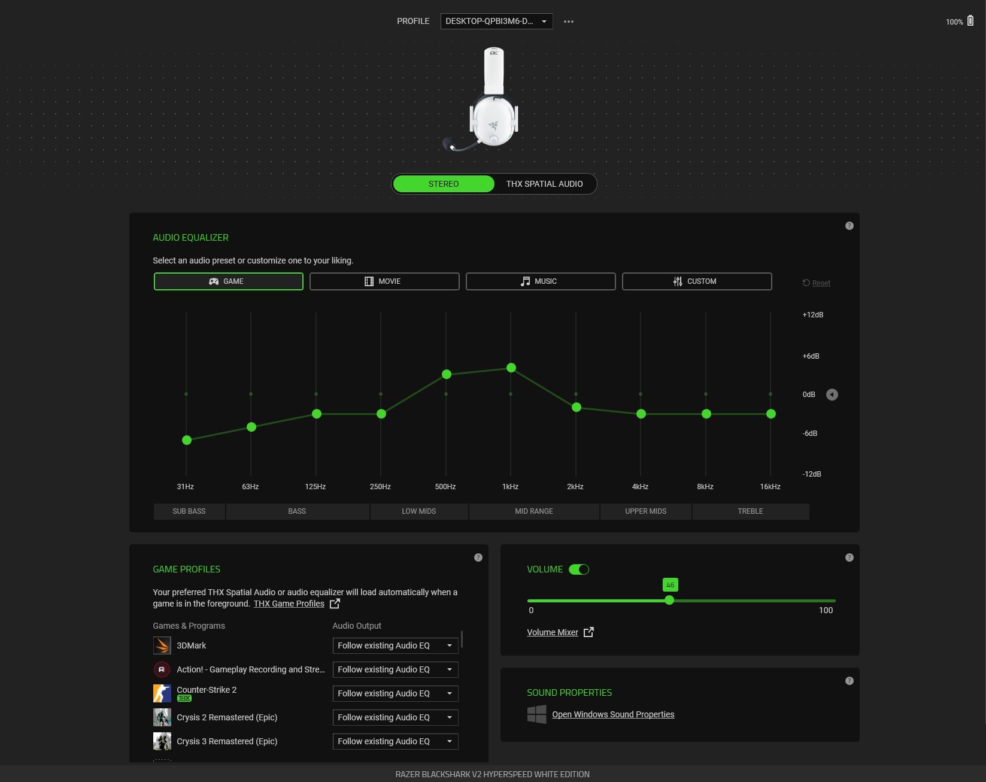This screenshot has width=986, height=782.
Task: Click the volume slider handle at 46
Action: pos(669,600)
